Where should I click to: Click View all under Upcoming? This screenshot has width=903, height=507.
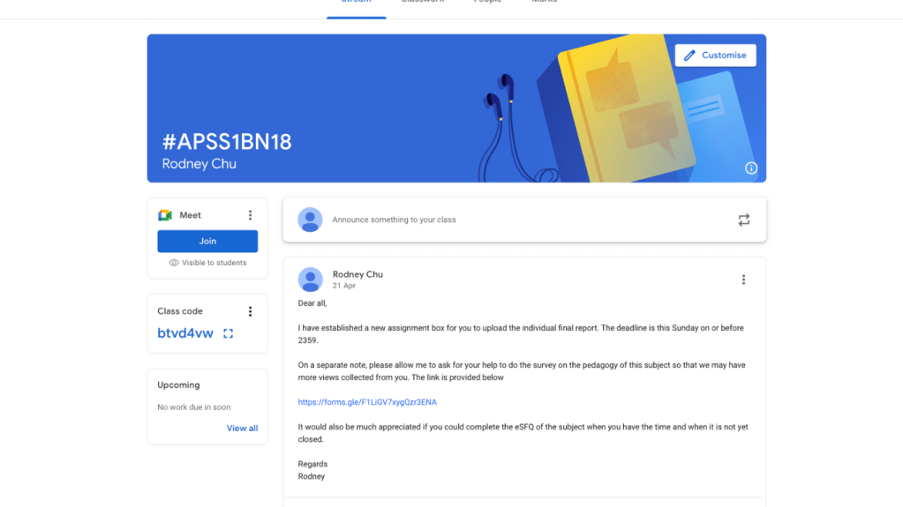coord(242,429)
